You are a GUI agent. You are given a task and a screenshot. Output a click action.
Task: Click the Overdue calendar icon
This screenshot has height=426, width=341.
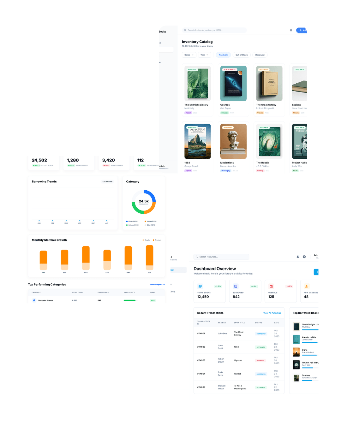coord(271,286)
